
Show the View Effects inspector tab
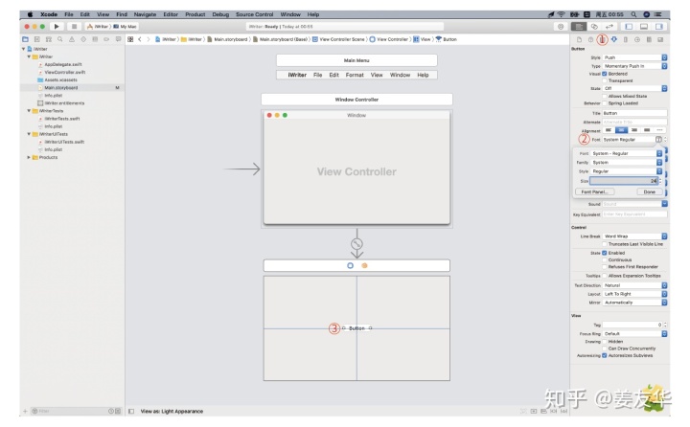[660, 39]
